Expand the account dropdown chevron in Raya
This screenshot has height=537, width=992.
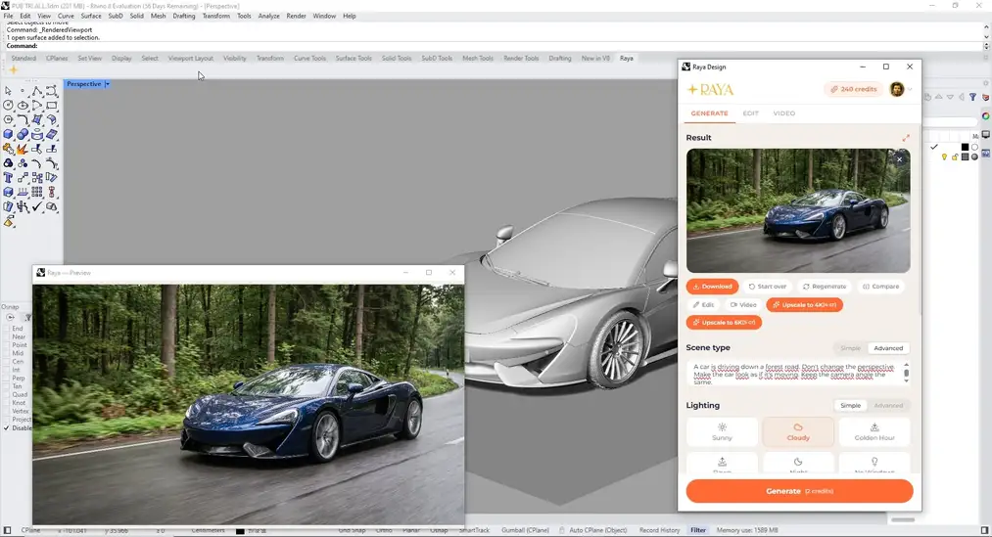point(910,90)
